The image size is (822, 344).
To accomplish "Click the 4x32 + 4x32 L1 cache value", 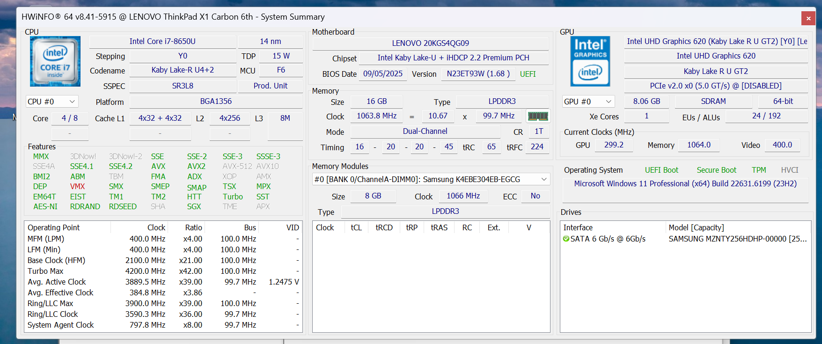I will (x=160, y=118).
